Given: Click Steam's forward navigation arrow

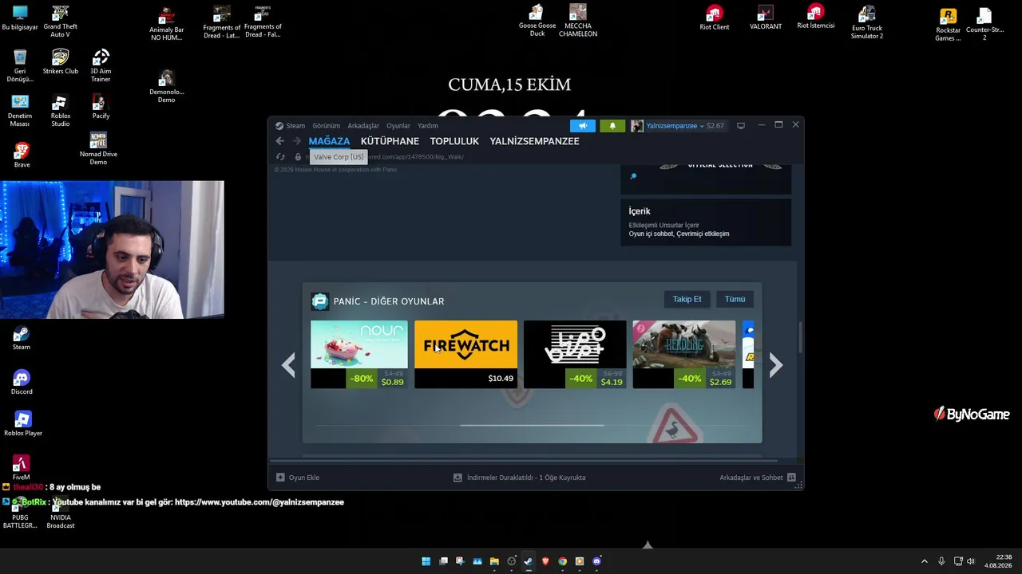Looking at the screenshot, I should coord(297,141).
